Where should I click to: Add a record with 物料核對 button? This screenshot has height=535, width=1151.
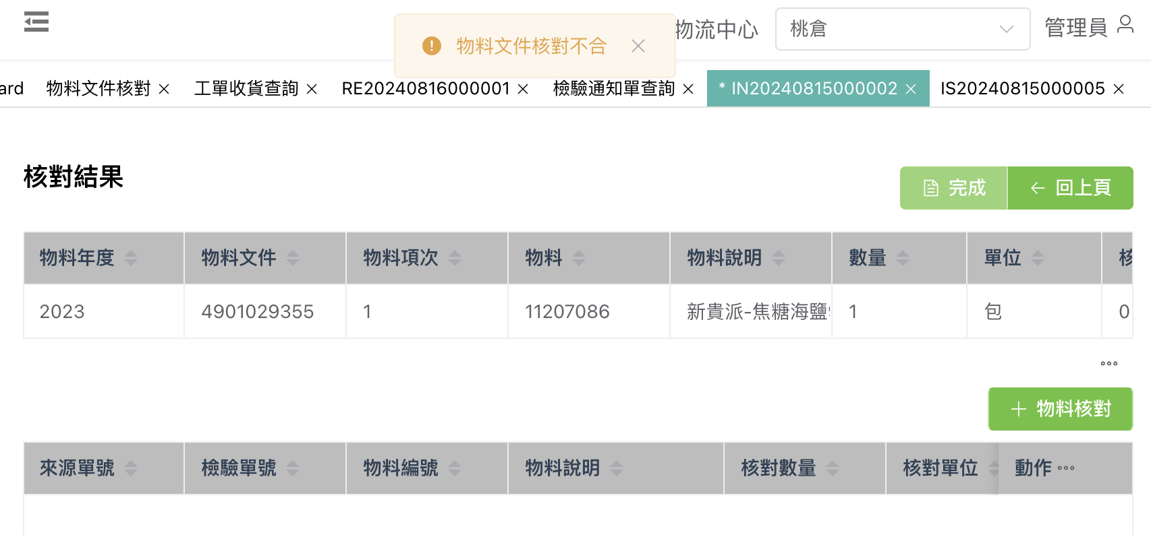click(x=1060, y=409)
